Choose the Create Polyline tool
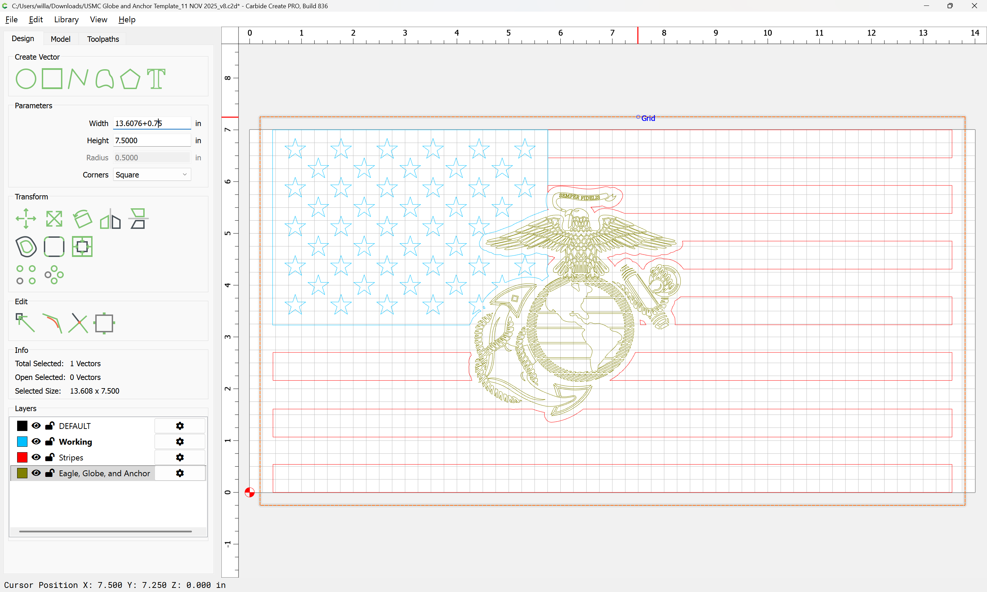 [x=78, y=78]
